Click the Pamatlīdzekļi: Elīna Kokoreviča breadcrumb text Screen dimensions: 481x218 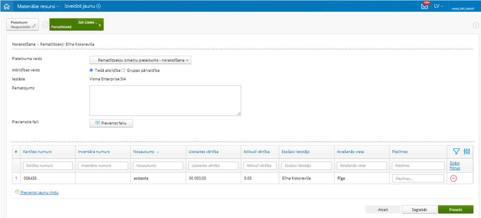(x=67, y=44)
